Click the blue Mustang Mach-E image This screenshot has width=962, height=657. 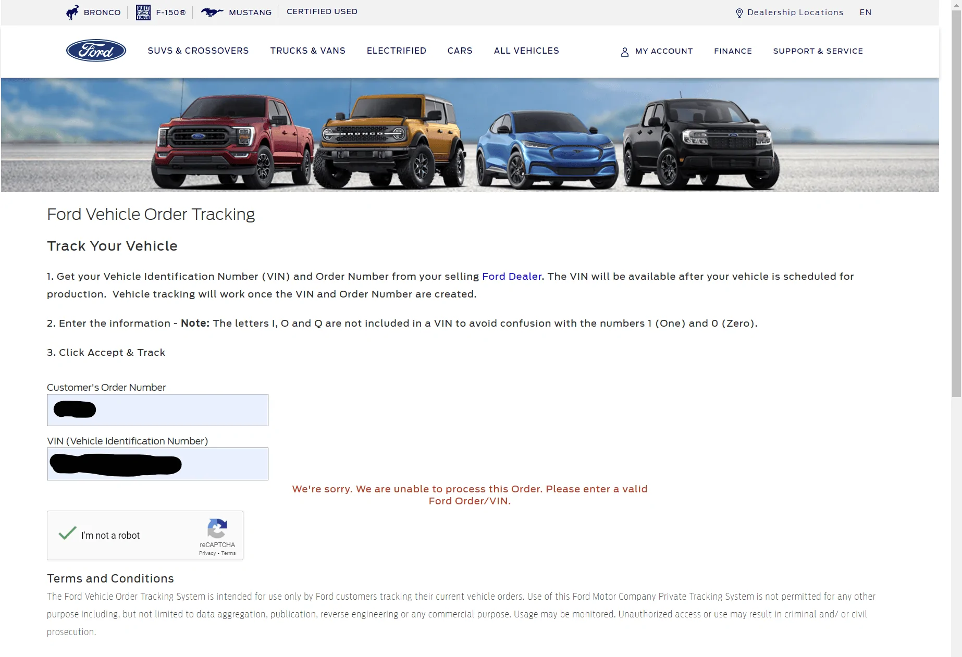[547, 150]
